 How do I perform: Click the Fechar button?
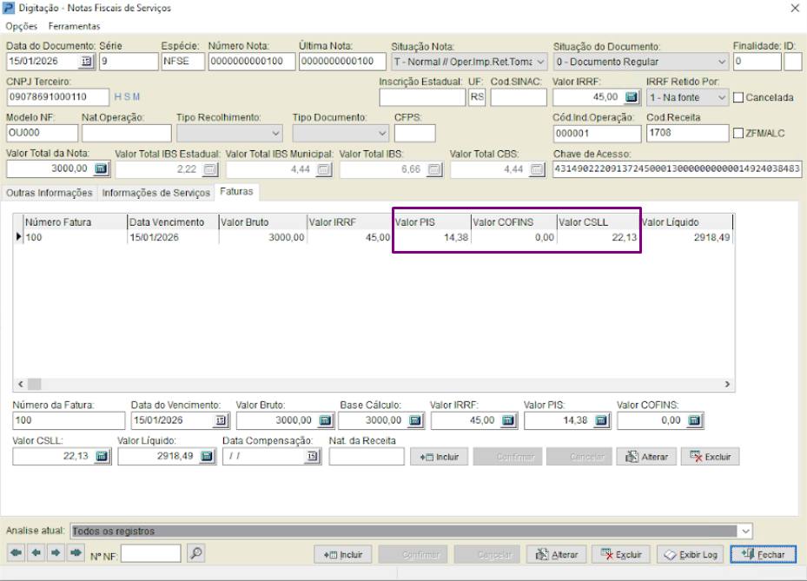[764, 554]
